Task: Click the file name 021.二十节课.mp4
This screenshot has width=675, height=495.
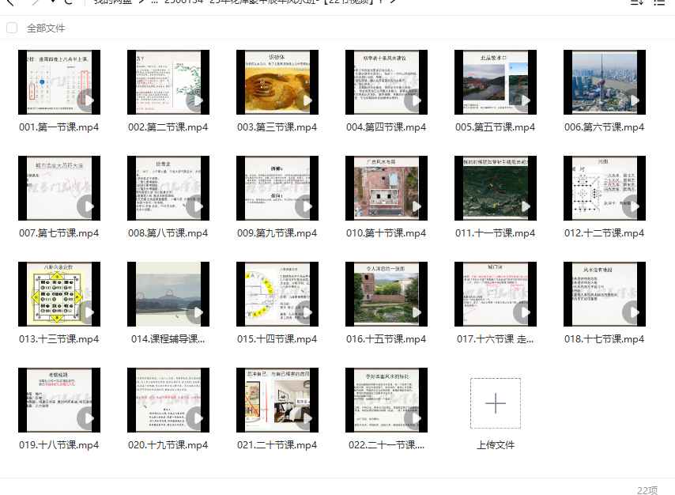Action: (277, 445)
